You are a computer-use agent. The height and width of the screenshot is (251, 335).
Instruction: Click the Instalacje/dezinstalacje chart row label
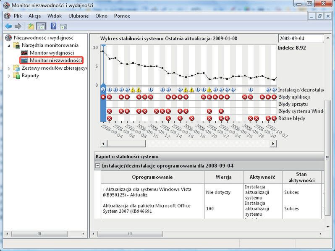pyautogui.click(x=301, y=90)
